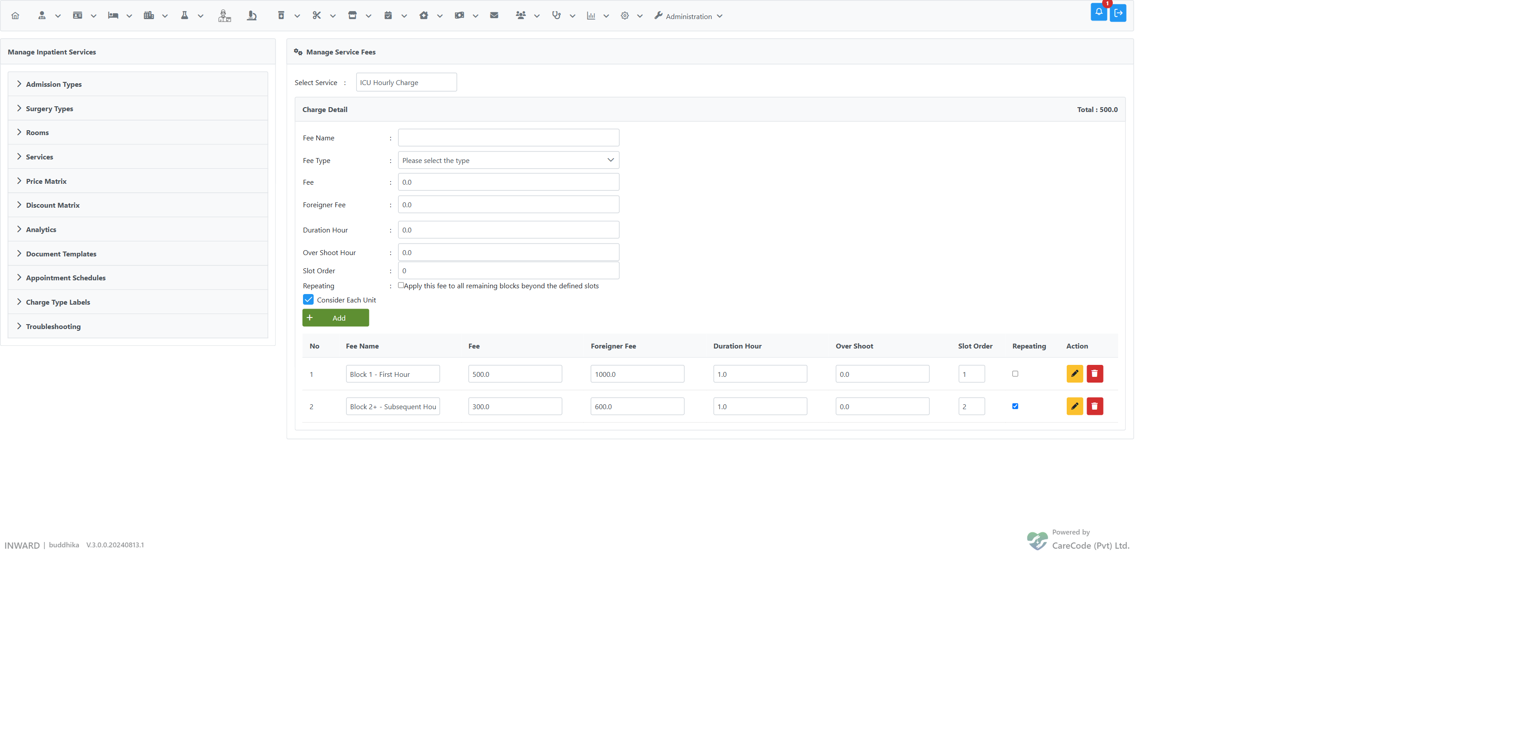Open the hospital building menu icon
The width and height of the screenshot is (1519, 732).
148,16
